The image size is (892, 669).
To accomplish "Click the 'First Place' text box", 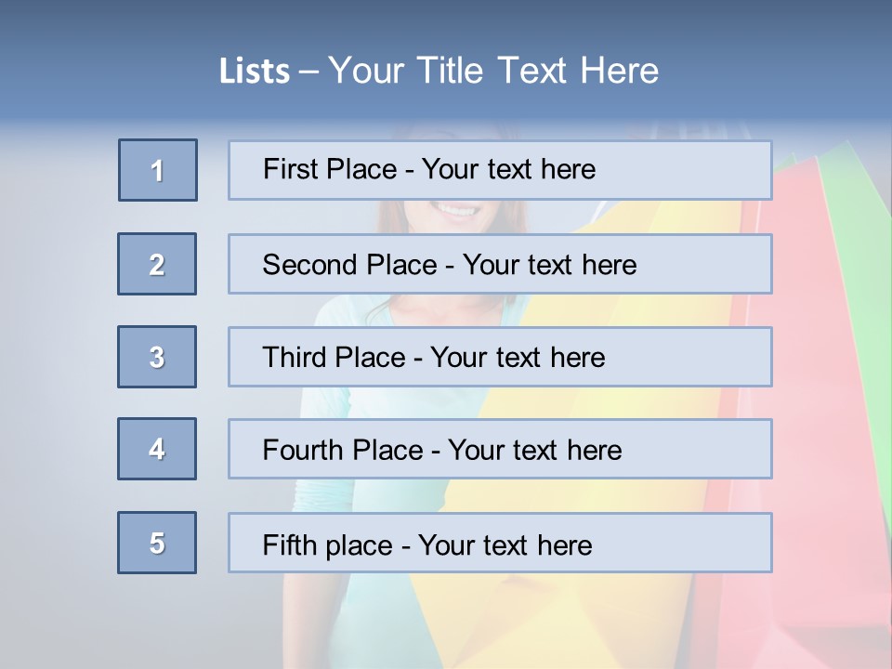I will [500, 170].
